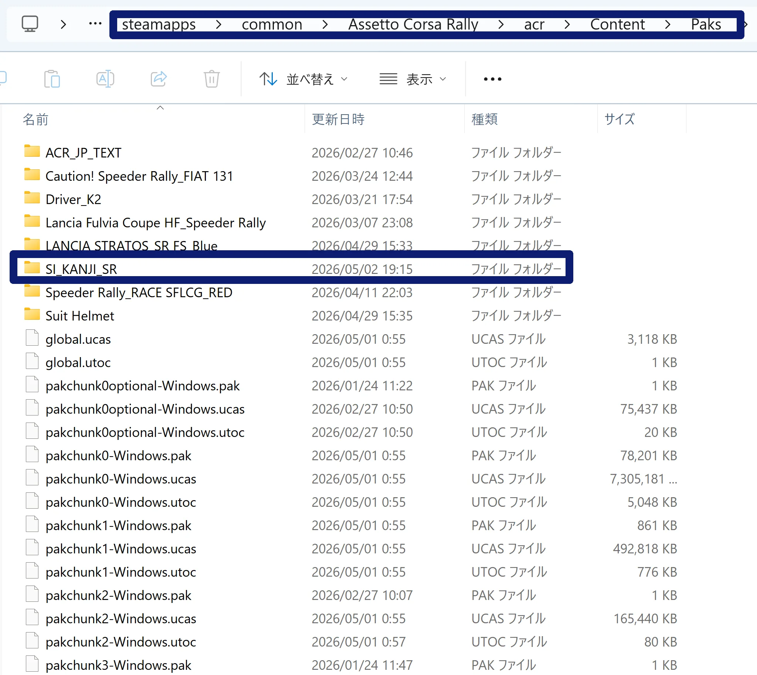Screen dimensions: 757x675
Task: Navigate to steamapps in the breadcrumb
Action: [x=159, y=24]
